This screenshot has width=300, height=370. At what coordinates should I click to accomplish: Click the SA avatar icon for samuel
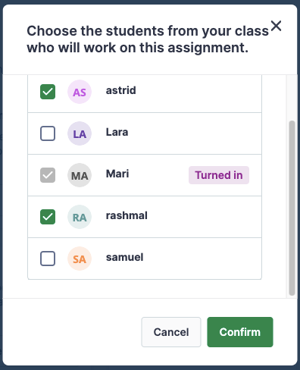click(80, 259)
